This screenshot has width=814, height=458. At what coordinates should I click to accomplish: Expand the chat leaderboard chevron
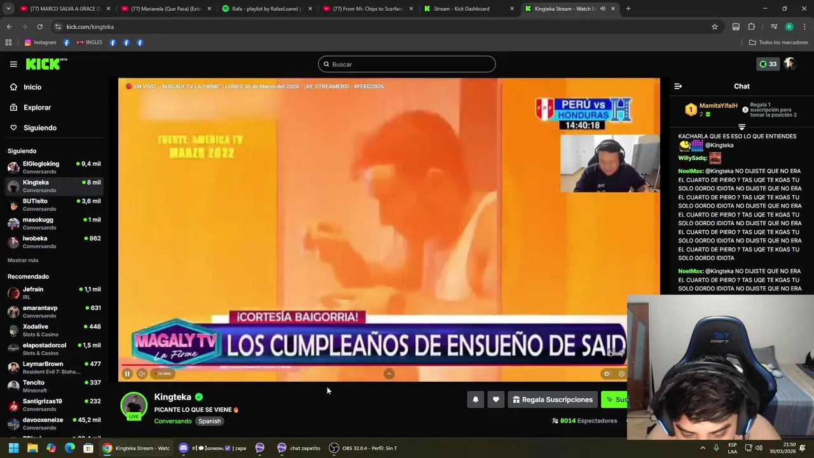point(742,127)
